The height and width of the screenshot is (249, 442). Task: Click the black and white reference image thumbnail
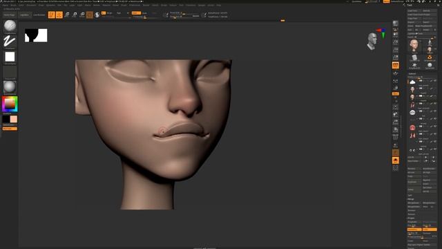click(36, 35)
